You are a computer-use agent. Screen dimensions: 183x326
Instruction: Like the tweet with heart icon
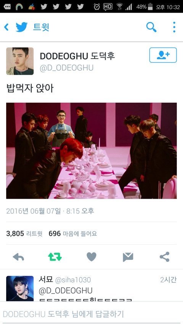click(91, 257)
